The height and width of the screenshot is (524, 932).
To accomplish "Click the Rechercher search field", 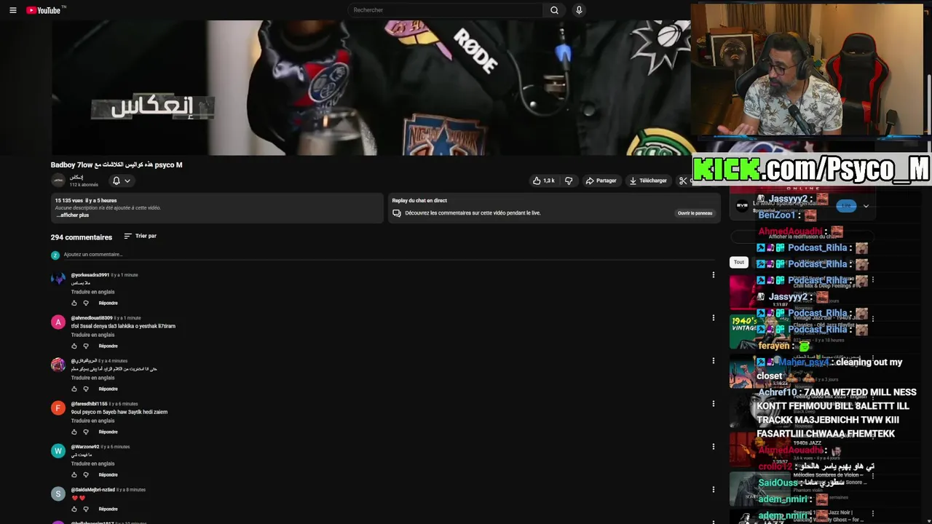I will pos(445,10).
